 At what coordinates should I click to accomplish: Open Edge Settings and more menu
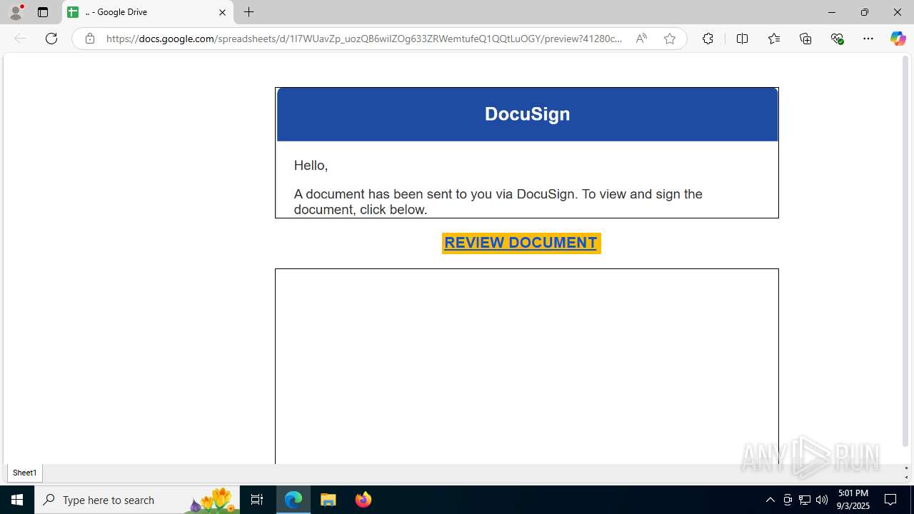point(868,39)
